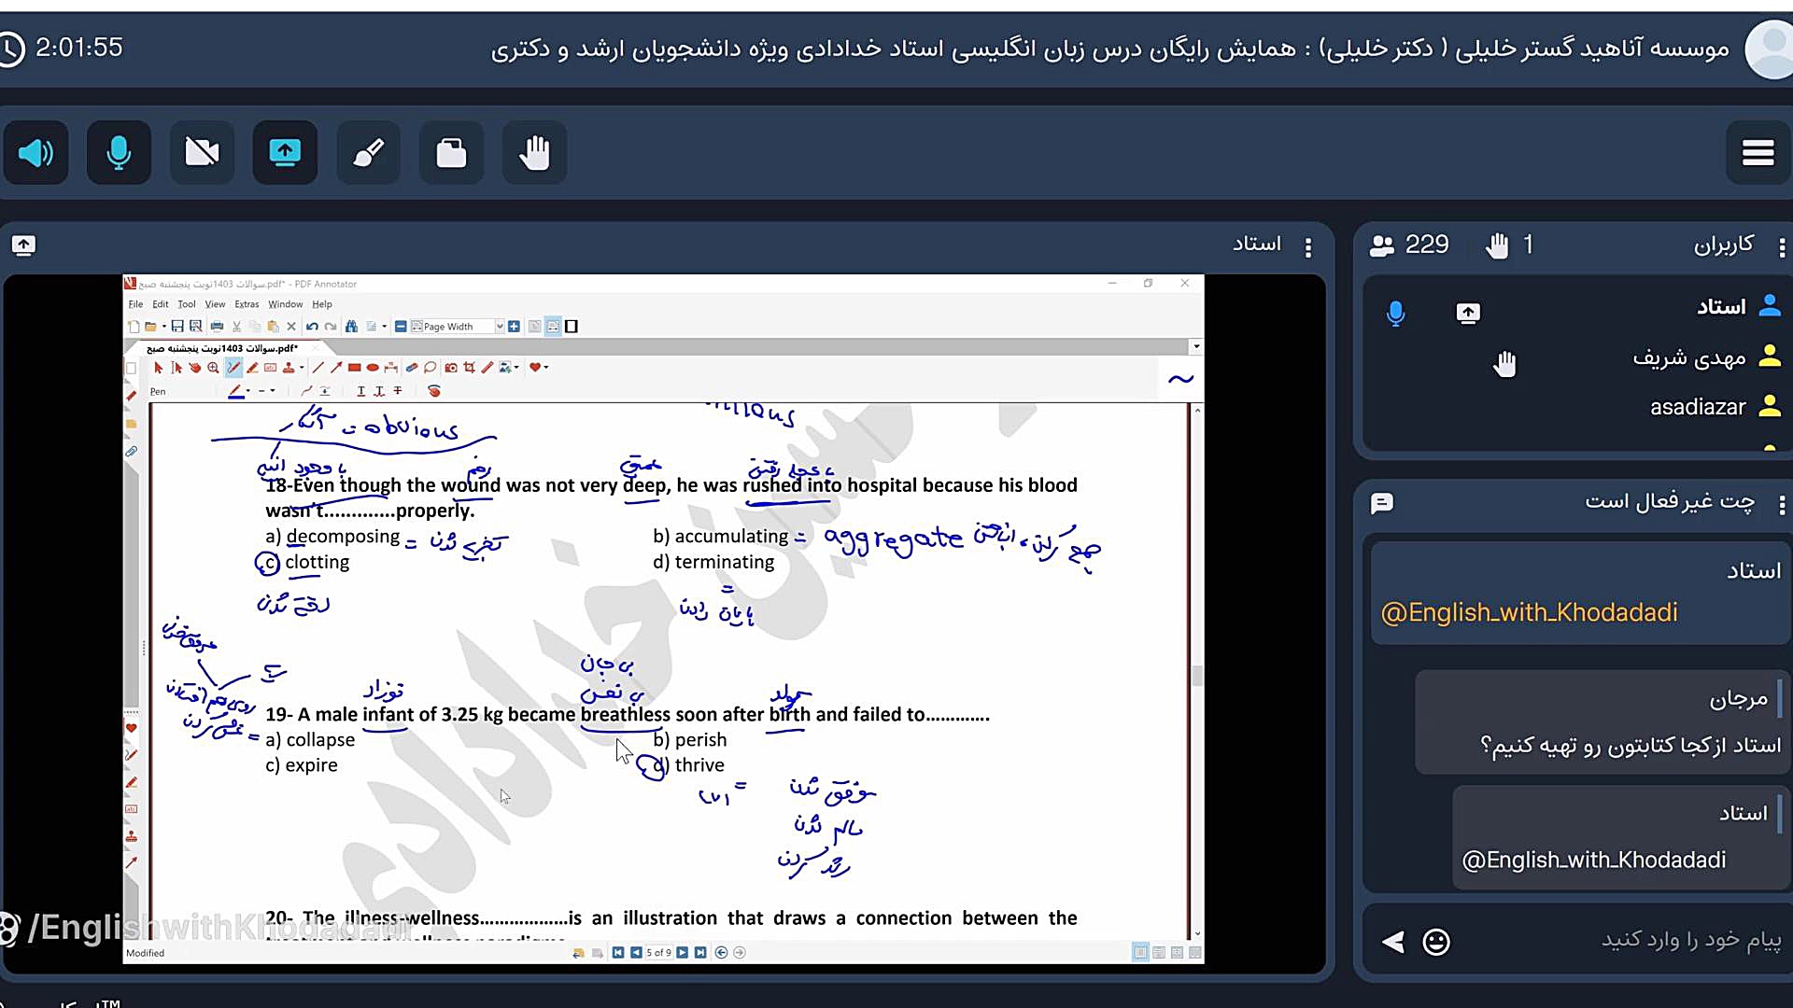Open the @English_with_Khodadadi orange link
Image resolution: width=1793 pixels, height=1008 pixels.
1529,612
